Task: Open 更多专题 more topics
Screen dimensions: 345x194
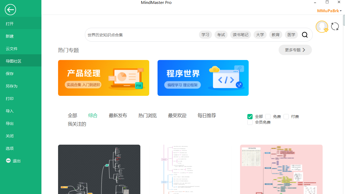Action: [x=295, y=50]
